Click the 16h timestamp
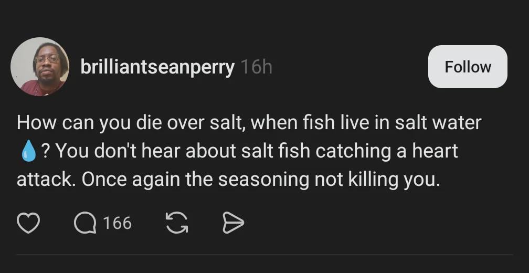This screenshot has height=273, width=529. click(256, 67)
